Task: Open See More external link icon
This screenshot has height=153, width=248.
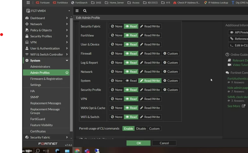Action: pos(244,106)
